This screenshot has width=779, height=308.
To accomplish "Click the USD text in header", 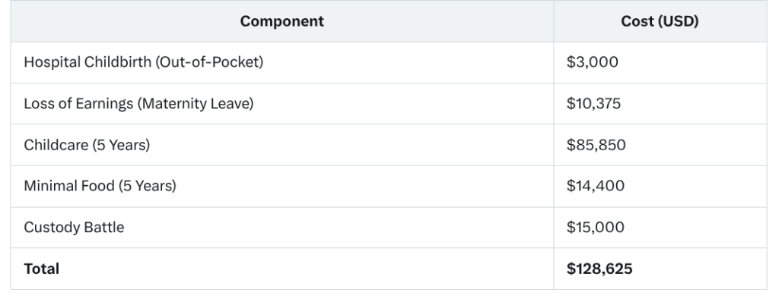I will click(x=679, y=21).
